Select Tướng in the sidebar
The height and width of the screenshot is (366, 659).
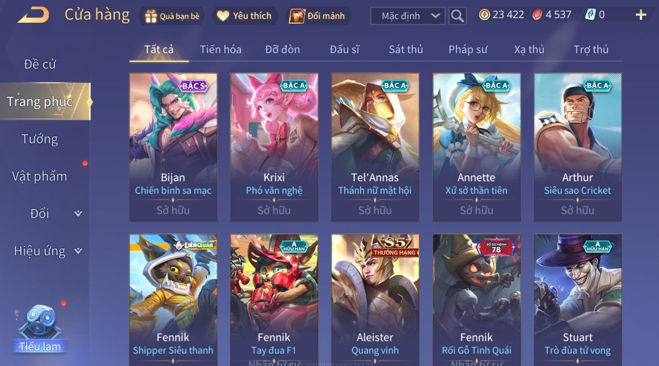(40, 139)
